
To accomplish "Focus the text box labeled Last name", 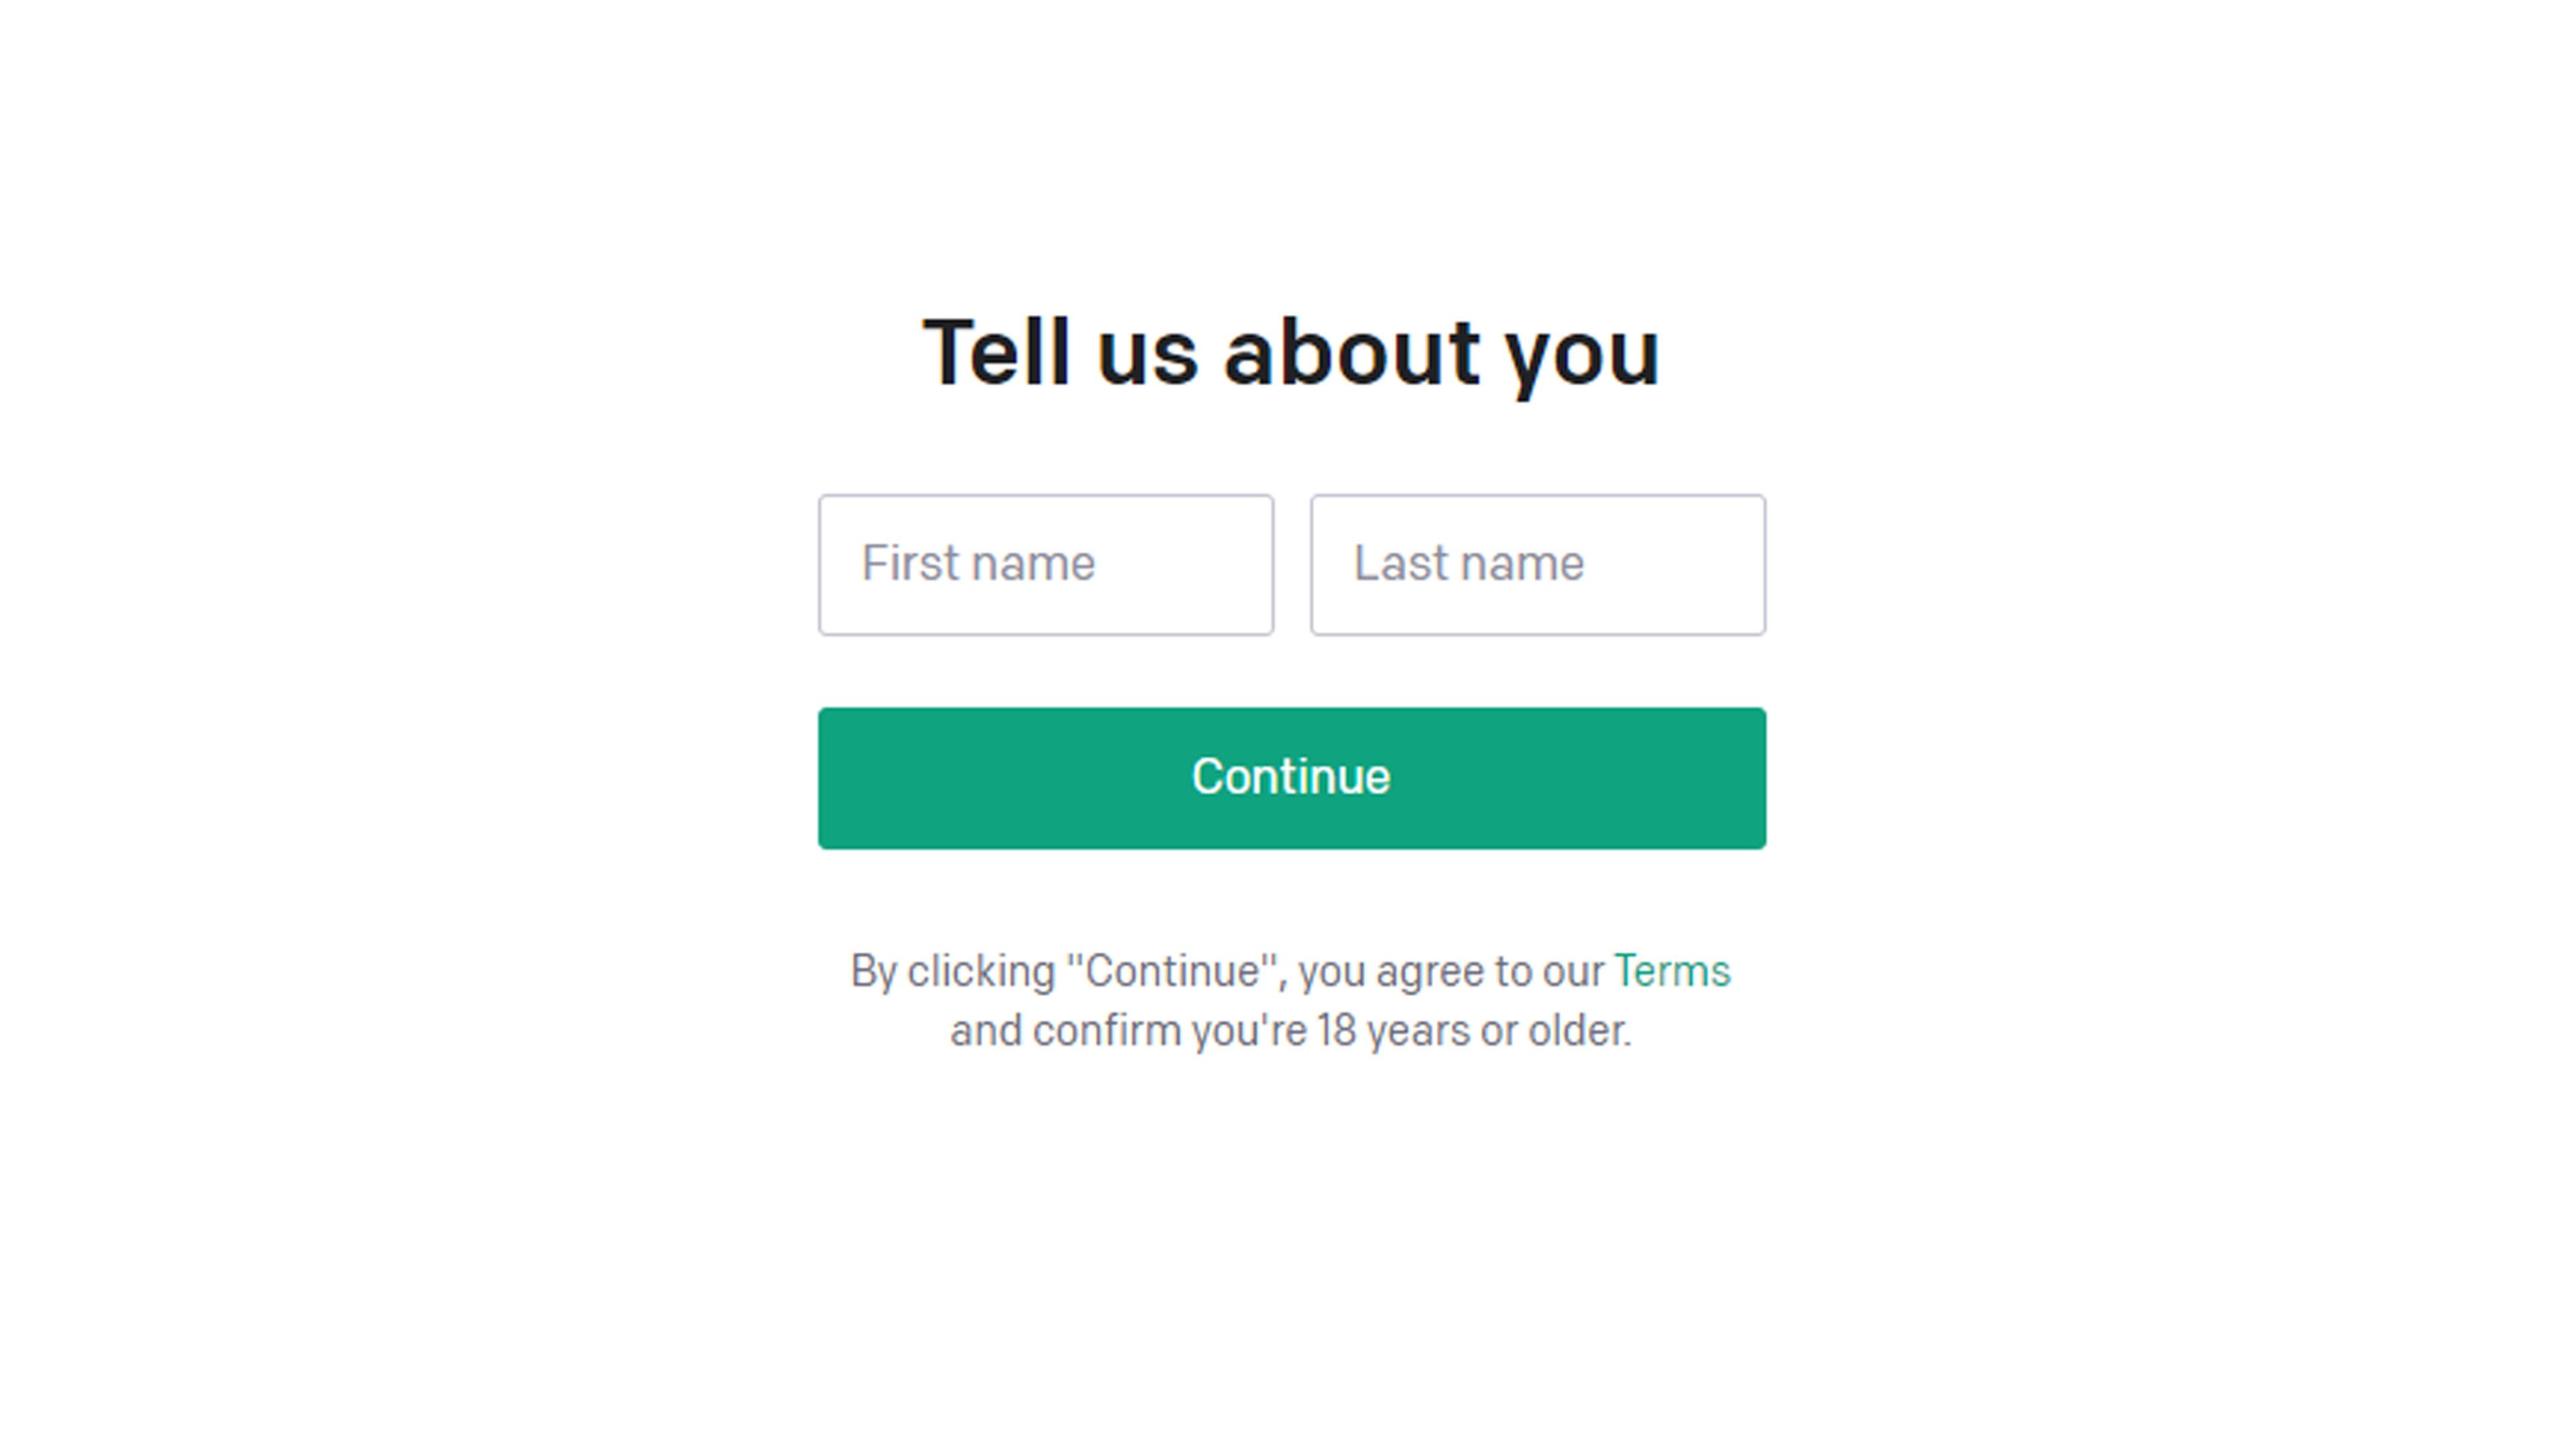I will point(1538,565).
